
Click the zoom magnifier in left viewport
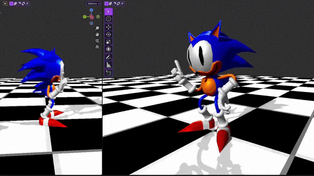coord(97,28)
